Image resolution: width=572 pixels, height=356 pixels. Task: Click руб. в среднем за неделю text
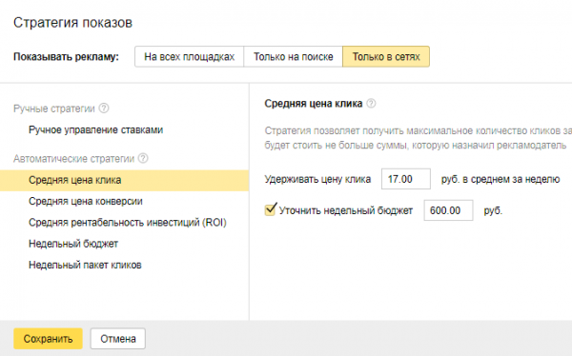click(500, 179)
